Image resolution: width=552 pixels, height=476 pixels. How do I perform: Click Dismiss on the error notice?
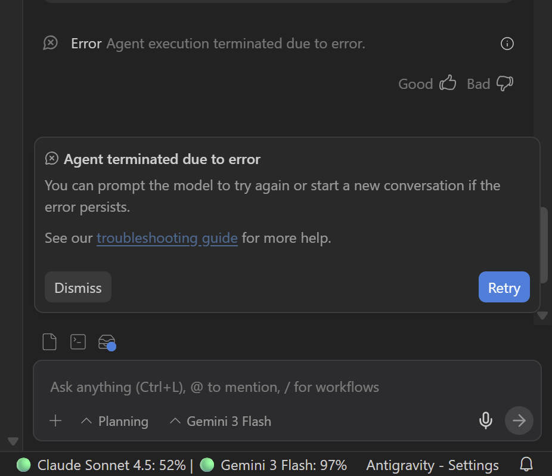pos(78,288)
